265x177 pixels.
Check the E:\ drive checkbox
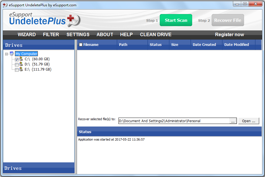17,70
